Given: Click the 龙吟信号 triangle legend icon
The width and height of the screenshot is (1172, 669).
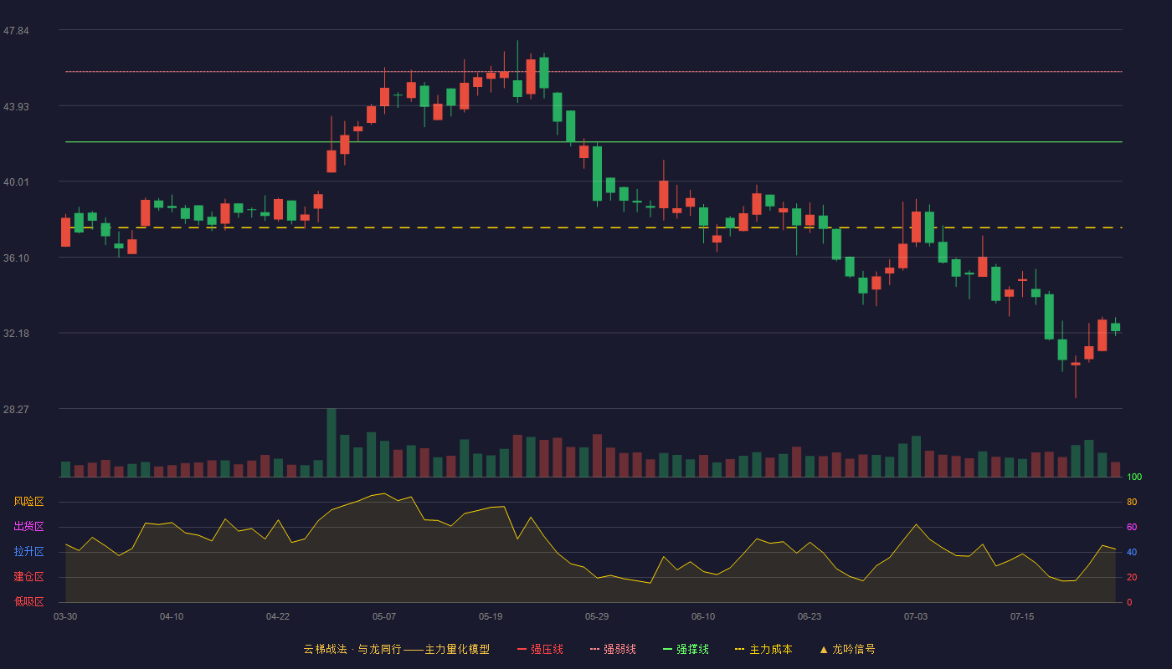Looking at the screenshot, I should tap(824, 649).
